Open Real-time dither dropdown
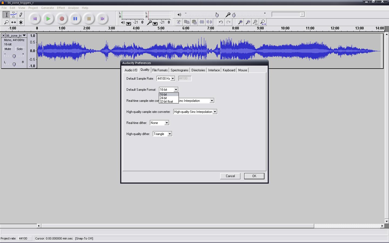 point(167,123)
